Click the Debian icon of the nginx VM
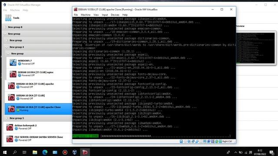 pos(13,74)
